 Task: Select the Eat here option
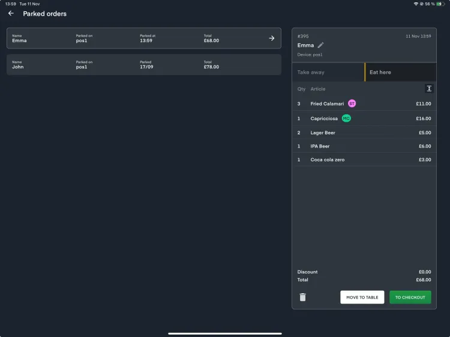(x=400, y=72)
